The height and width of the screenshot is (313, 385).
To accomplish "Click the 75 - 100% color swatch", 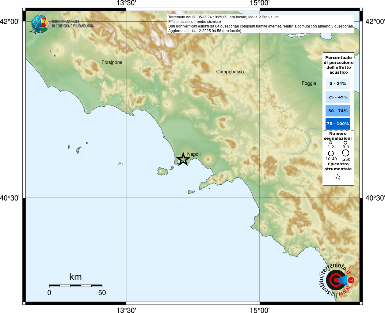I will pyautogui.click(x=338, y=123).
